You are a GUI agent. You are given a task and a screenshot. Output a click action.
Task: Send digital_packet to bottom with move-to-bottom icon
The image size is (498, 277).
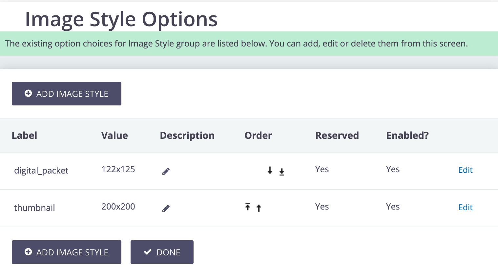click(281, 171)
